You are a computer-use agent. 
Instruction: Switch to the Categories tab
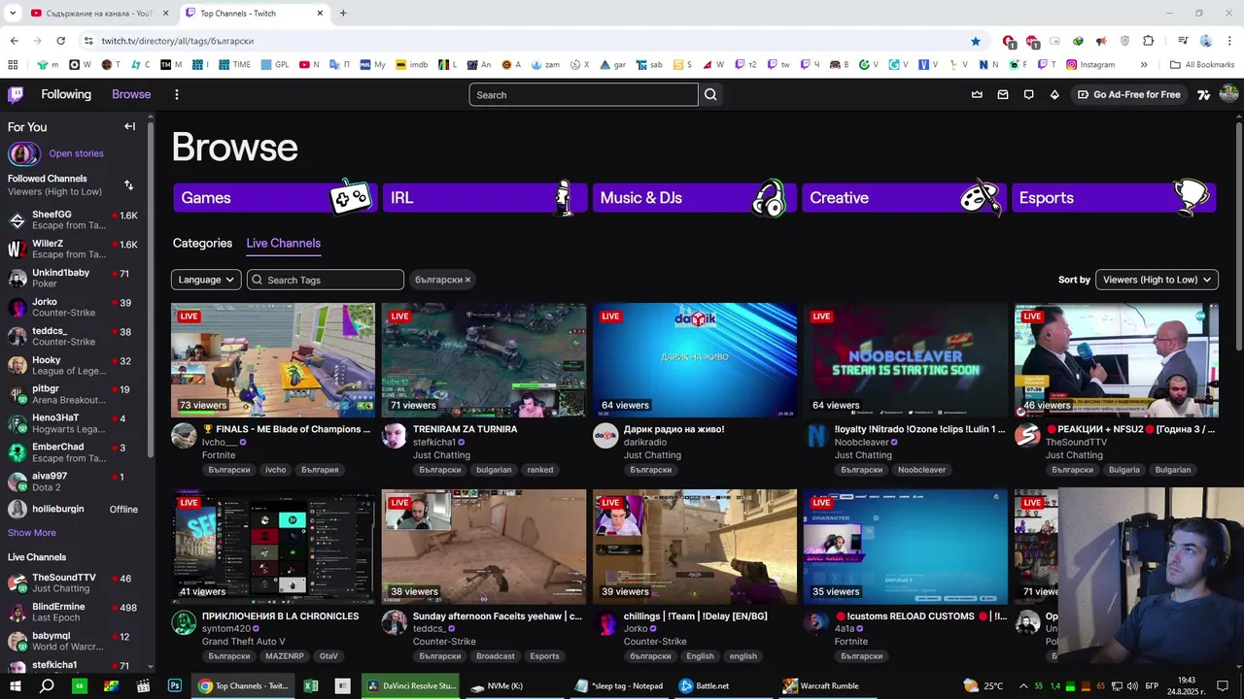coord(202,243)
